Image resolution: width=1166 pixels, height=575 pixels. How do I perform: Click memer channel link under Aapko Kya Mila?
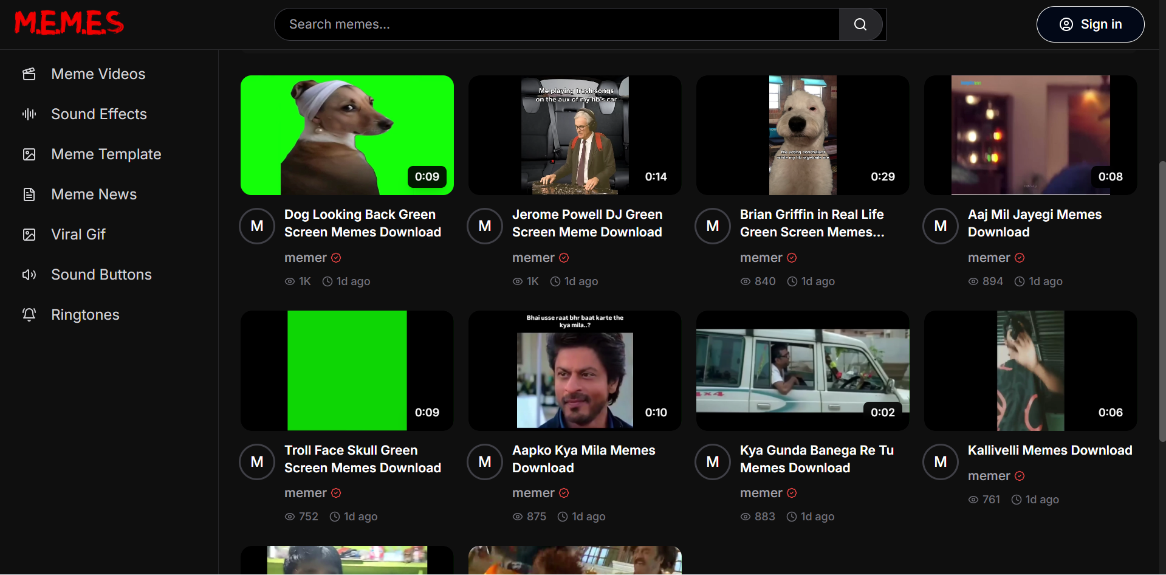533,493
